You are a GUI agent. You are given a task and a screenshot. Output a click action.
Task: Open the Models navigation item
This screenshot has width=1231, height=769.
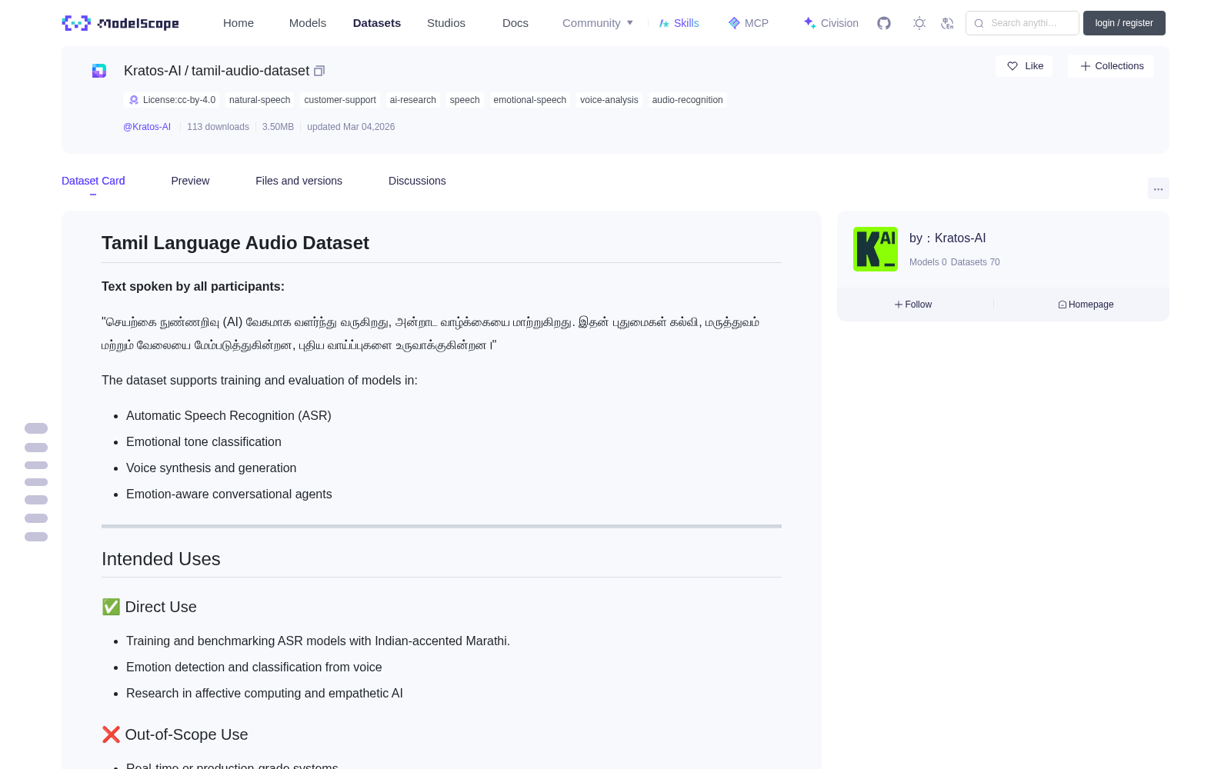[x=308, y=23]
